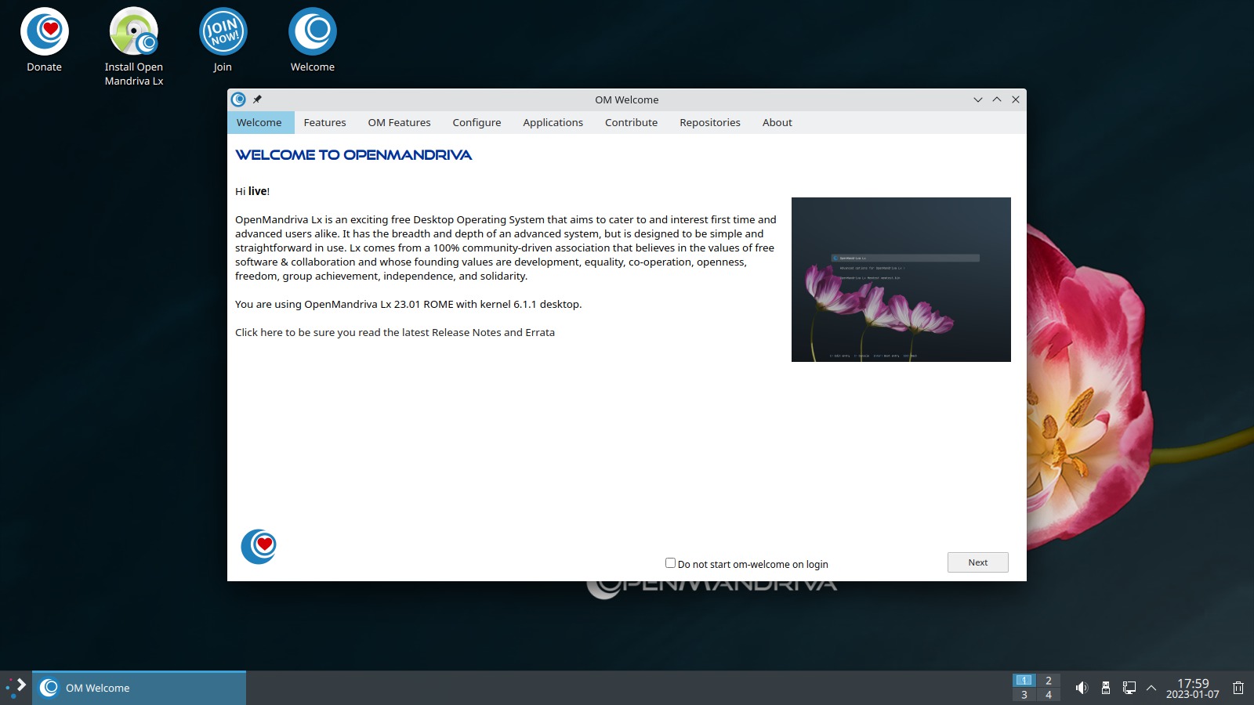1254x705 pixels.
Task: Open the OM Features tab
Action: point(399,122)
